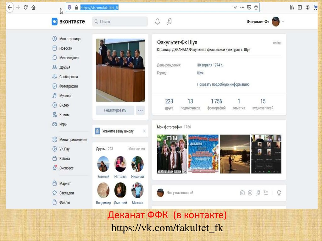Viewport: 322px width, 241px height.
Task: Open friend Евгений's avatar
Action: point(103,164)
